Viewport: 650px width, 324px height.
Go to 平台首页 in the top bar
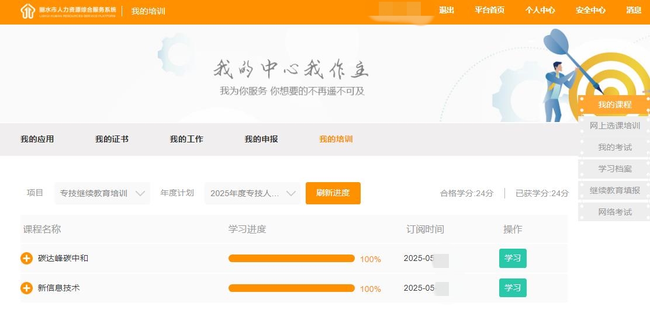(489, 10)
